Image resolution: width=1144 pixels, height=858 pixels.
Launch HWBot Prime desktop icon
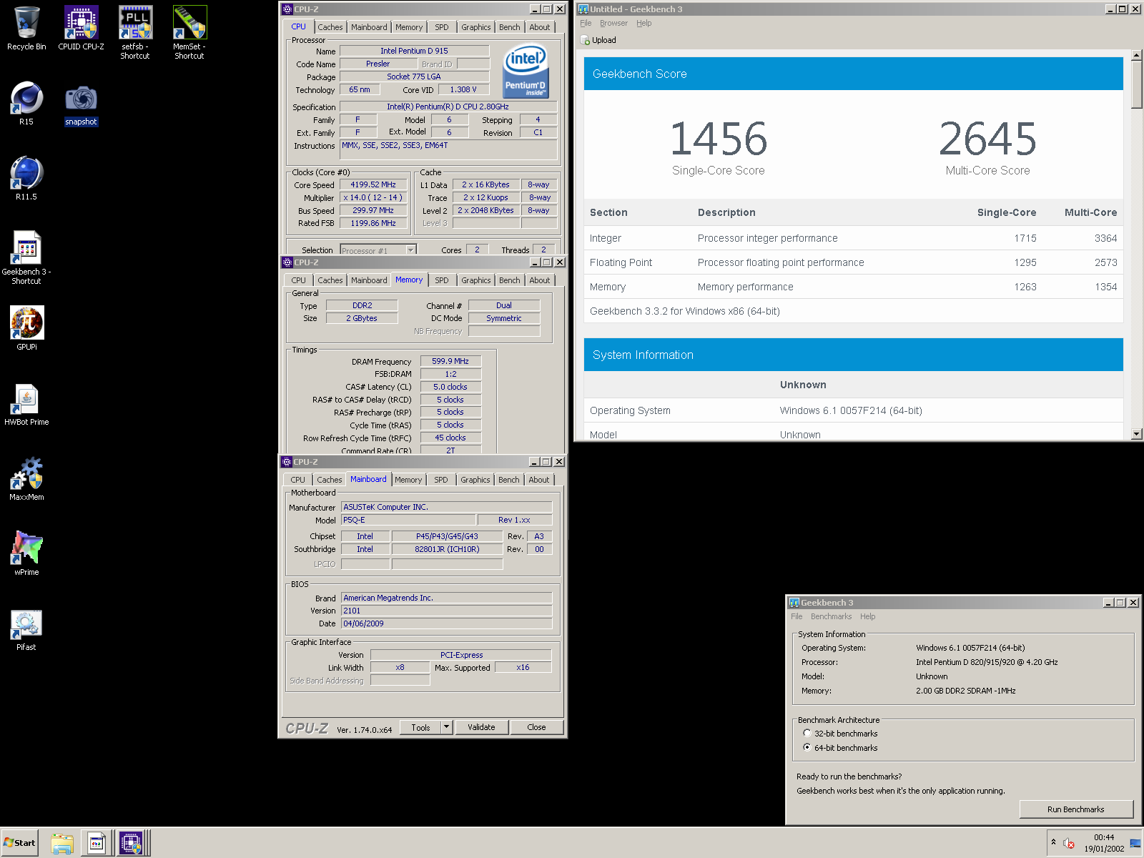pyautogui.click(x=26, y=404)
